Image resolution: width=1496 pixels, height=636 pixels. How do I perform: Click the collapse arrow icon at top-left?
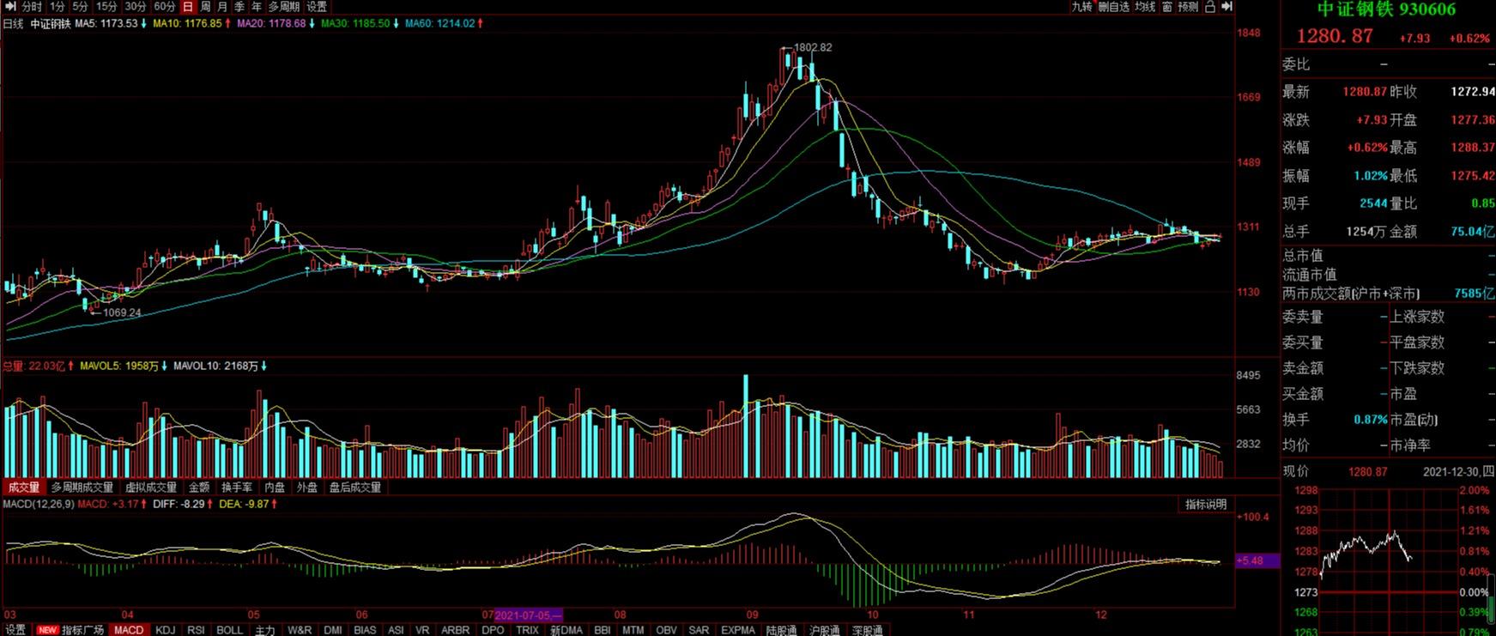pos(9,7)
